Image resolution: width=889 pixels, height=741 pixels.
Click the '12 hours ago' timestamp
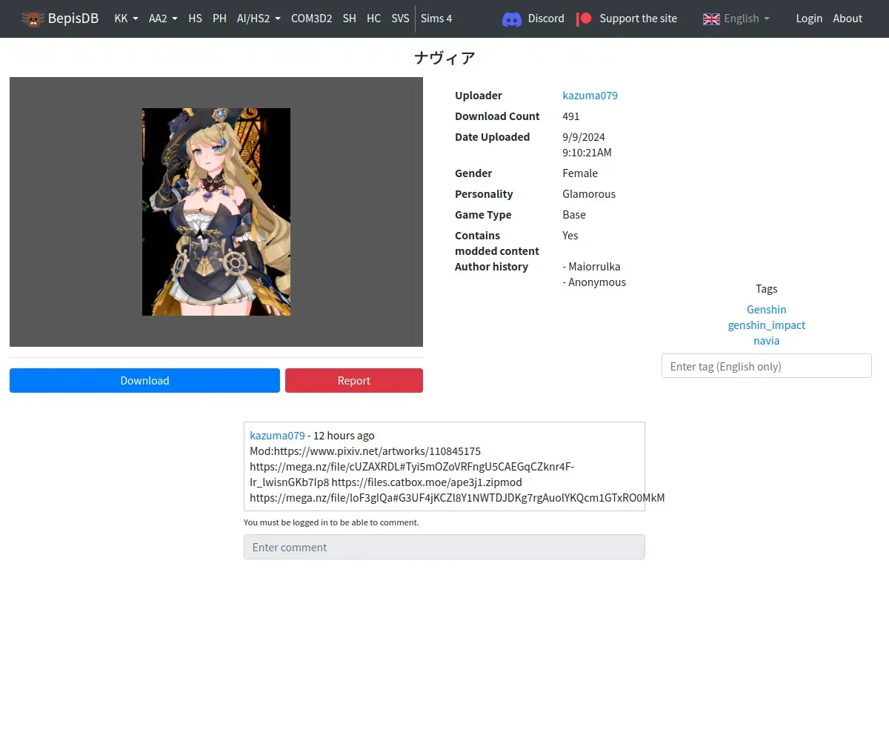[344, 436]
